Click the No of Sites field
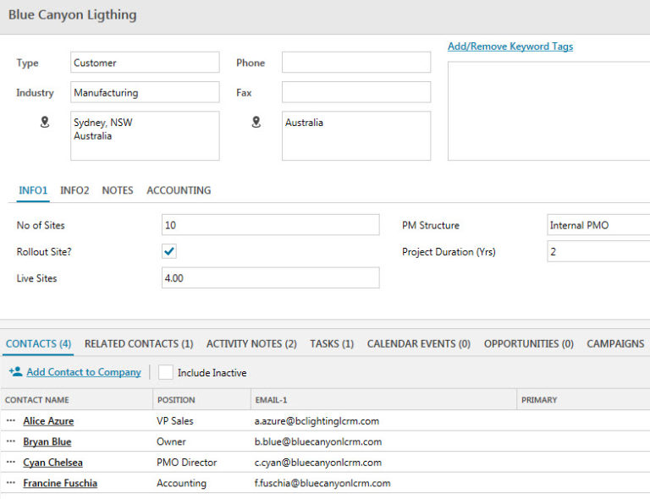Image resolution: width=650 pixels, height=499 pixels. click(270, 225)
